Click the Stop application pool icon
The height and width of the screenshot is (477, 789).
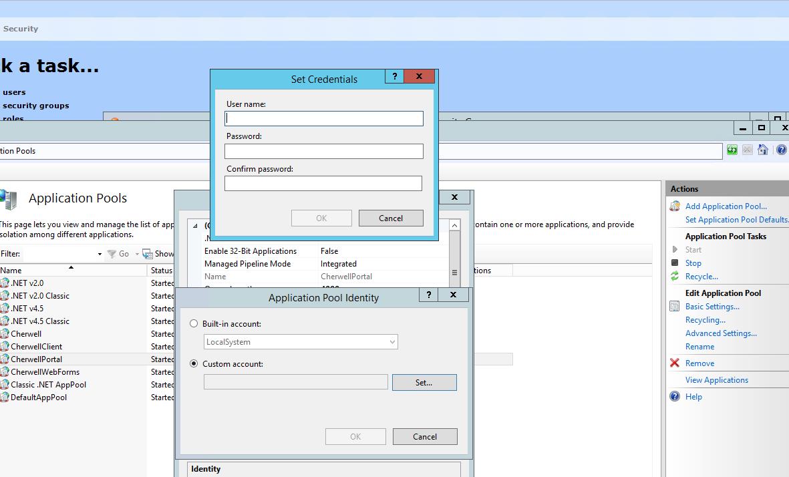point(675,263)
